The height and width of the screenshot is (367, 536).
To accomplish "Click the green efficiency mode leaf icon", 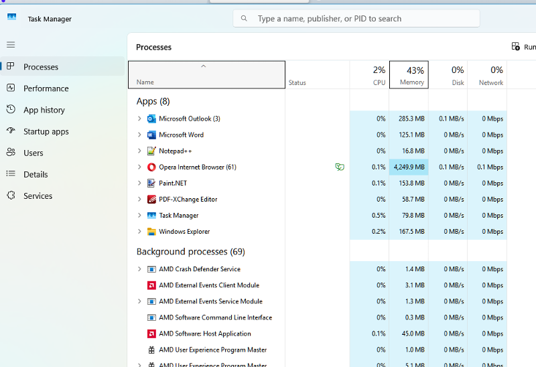I will click(340, 167).
